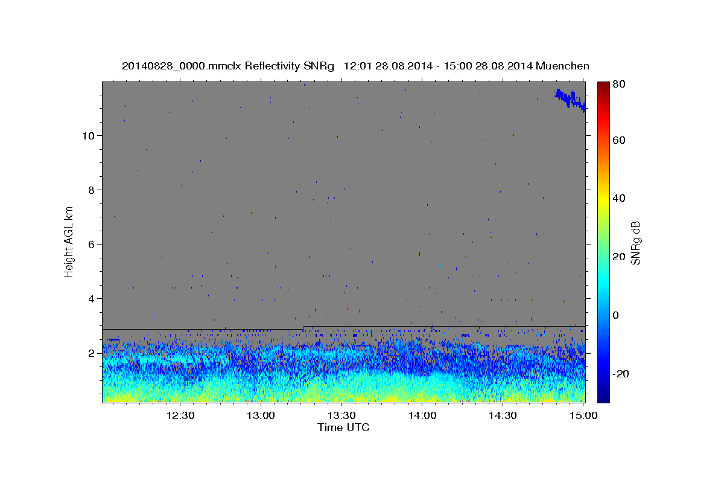The height and width of the screenshot is (483, 724).
Task: Click the 13:00 time tick label
Action: coord(261,415)
